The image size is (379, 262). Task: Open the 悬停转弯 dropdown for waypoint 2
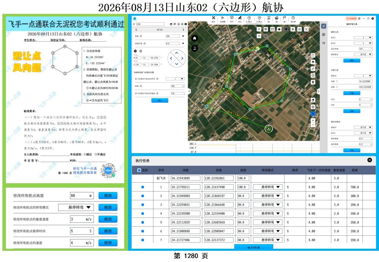click(268, 196)
